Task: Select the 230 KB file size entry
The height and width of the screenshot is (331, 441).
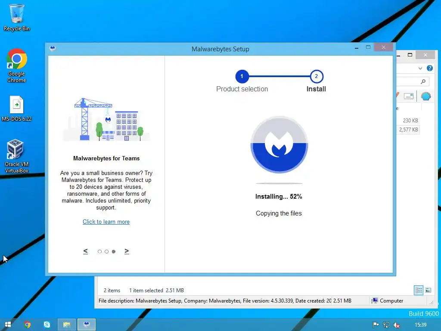Action: [x=410, y=121]
